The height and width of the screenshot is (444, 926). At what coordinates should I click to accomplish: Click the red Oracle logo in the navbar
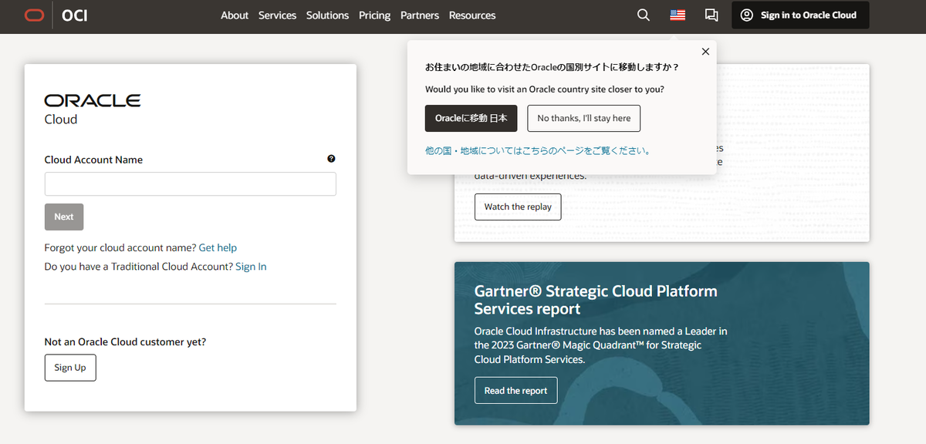coord(33,14)
